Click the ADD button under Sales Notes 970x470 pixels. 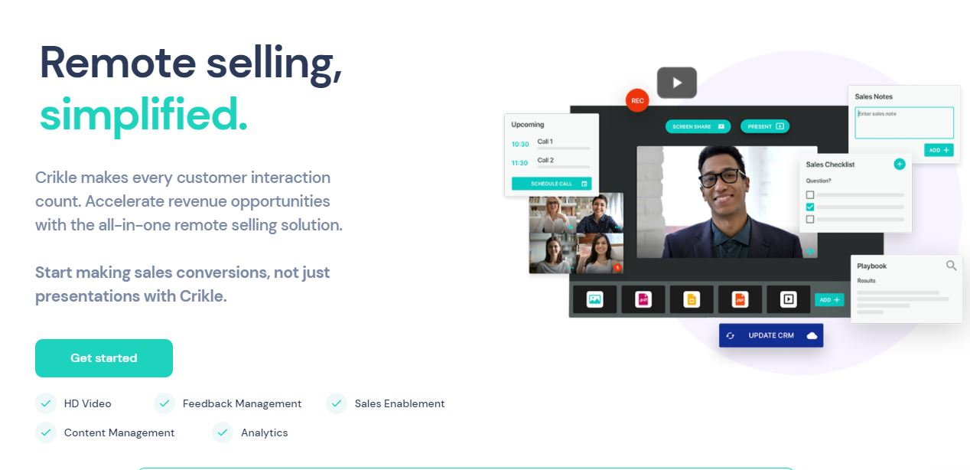[938, 150]
